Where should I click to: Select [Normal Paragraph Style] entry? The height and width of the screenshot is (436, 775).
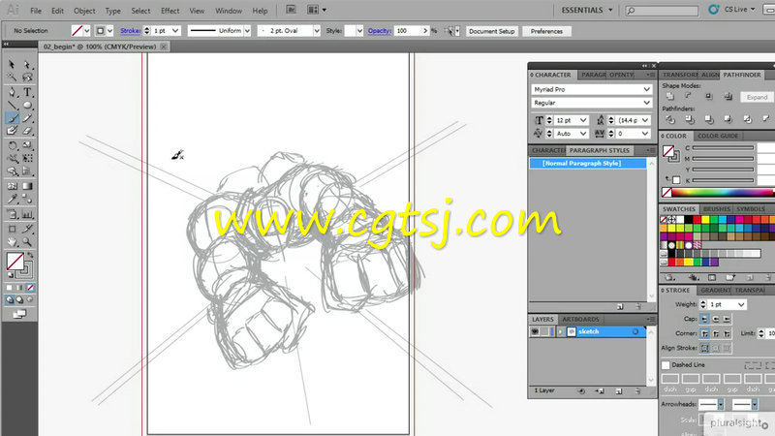coord(588,163)
